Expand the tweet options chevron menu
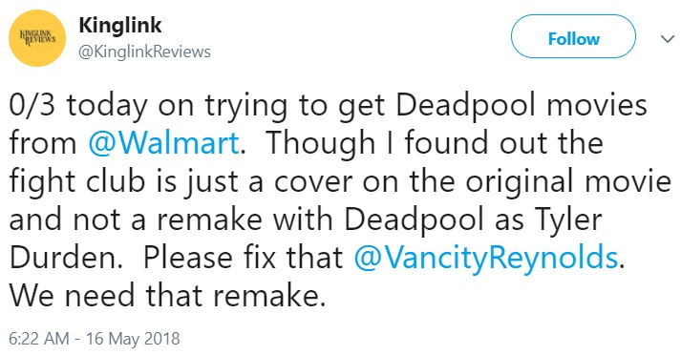The image size is (681, 355). [667, 39]
